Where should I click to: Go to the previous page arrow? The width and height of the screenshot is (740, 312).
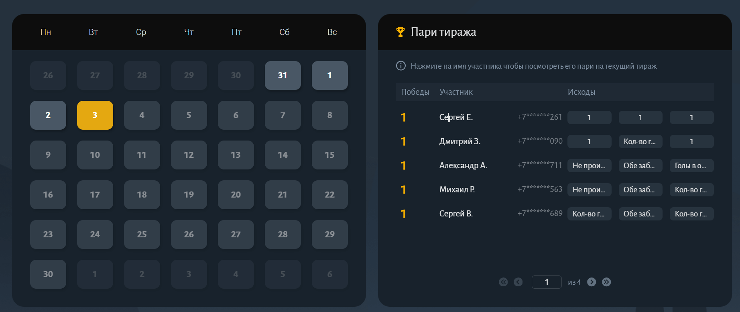click(518, 282)
